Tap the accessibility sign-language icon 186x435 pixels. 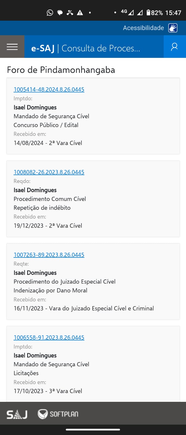pyautogui.click(x=173, y=28)
